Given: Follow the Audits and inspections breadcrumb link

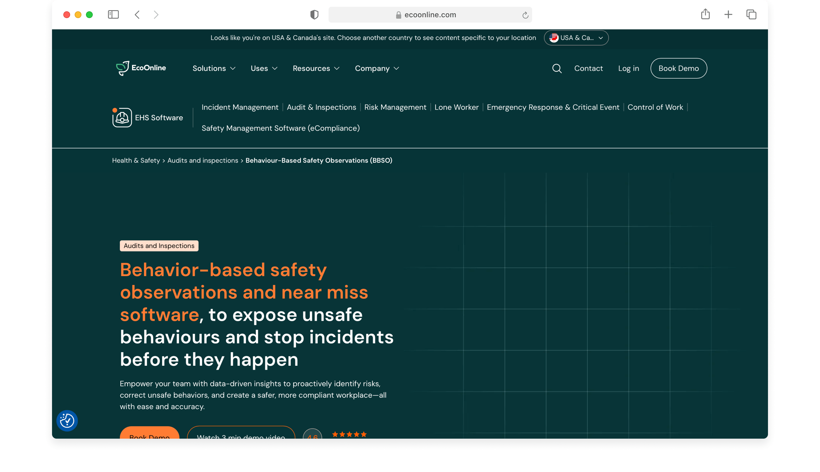Looking at the screenshot, I should pos(203,161).
